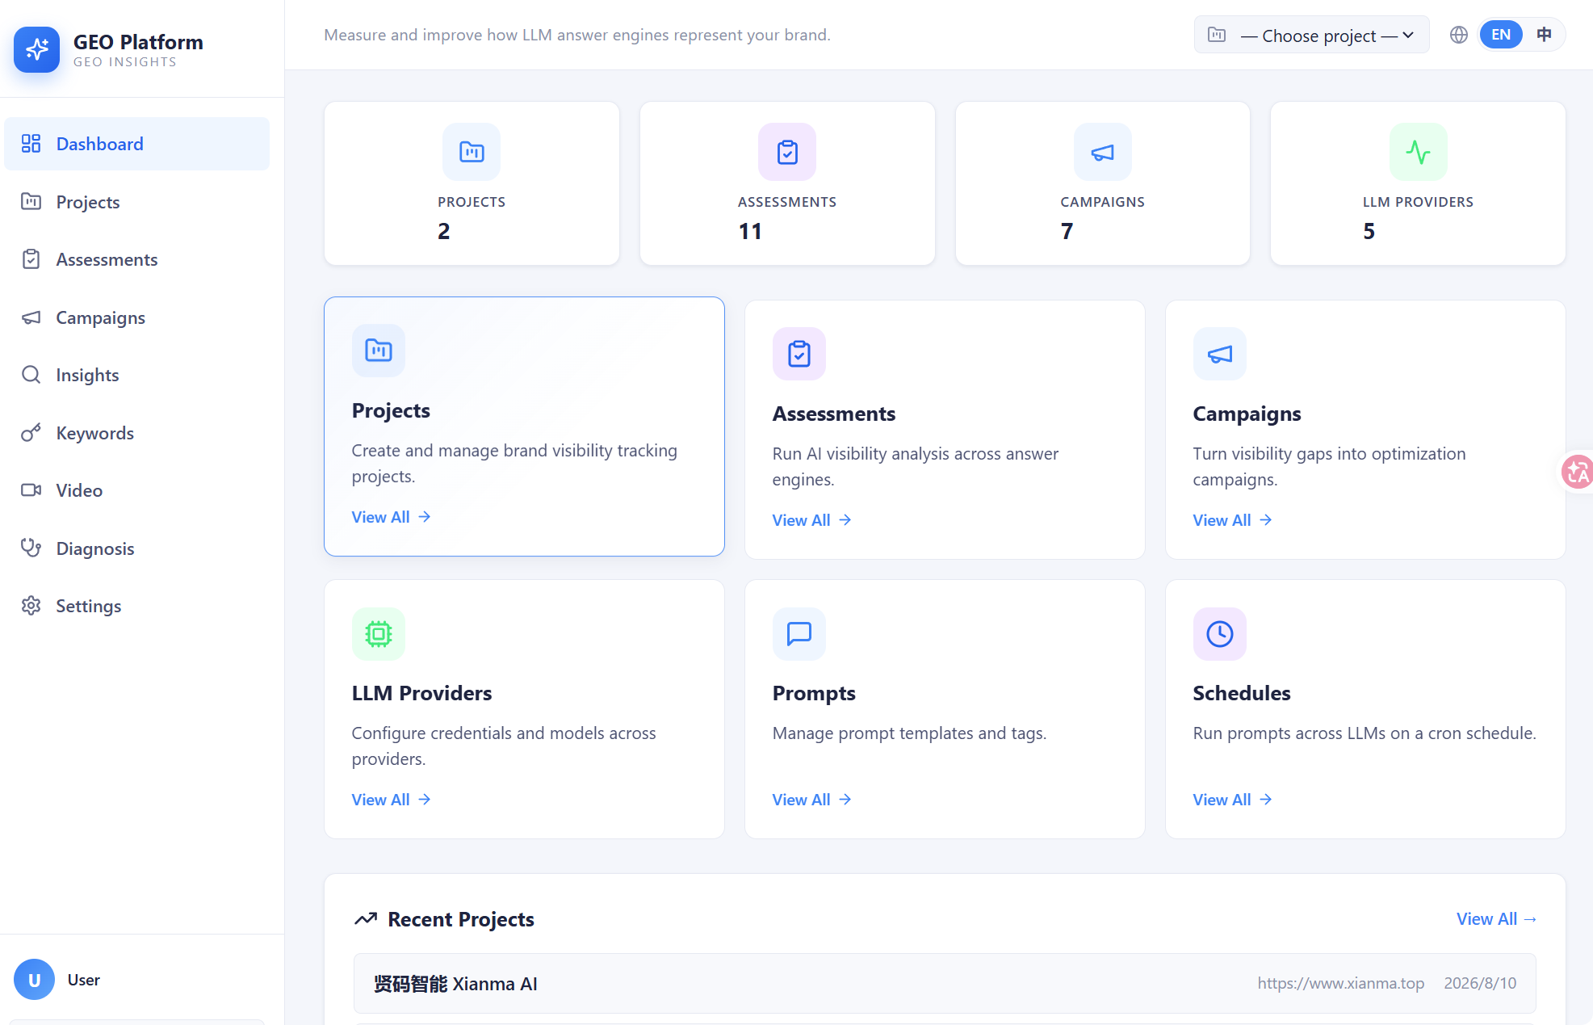
Task: Click megaphone icon in Campaigns feature card
Action: coord(1220,354)
